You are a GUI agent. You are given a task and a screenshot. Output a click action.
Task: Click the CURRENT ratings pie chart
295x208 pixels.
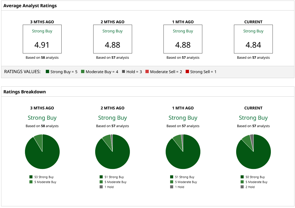pos(253,152)
